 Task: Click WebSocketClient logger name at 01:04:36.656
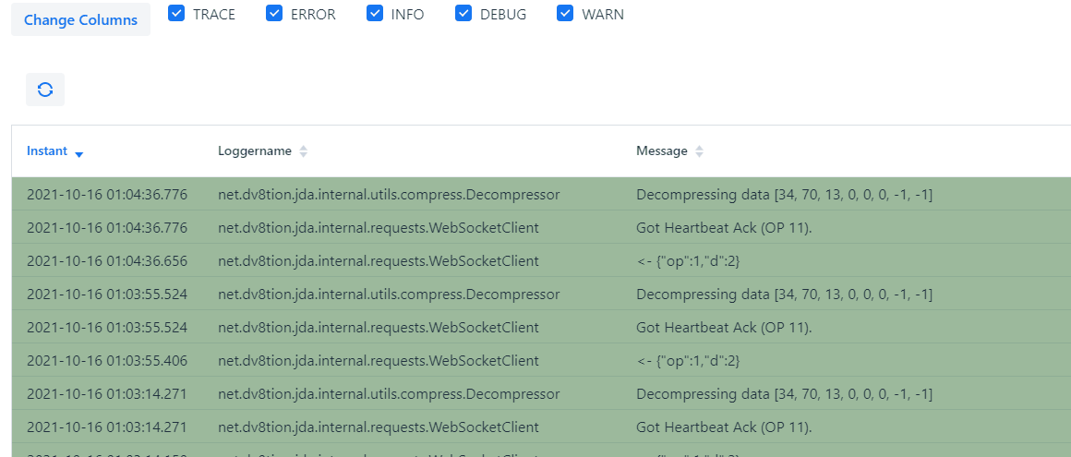coord(379,261)
